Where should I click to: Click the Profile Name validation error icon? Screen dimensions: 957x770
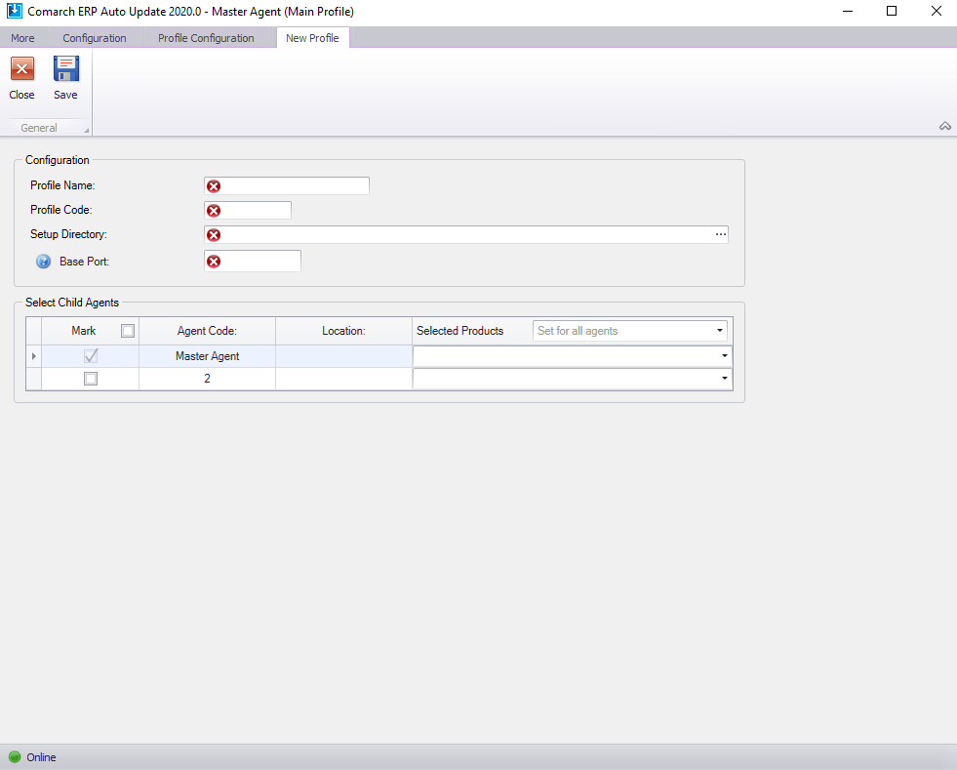tap(214, 186)
